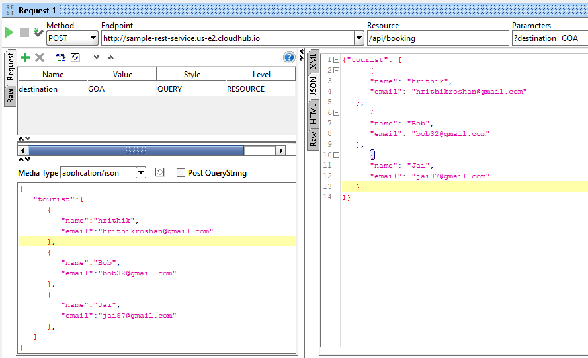Click "name": "hrithik" in response line 3
The height and width of the screenshot is (358, 588).
point(410,81)
